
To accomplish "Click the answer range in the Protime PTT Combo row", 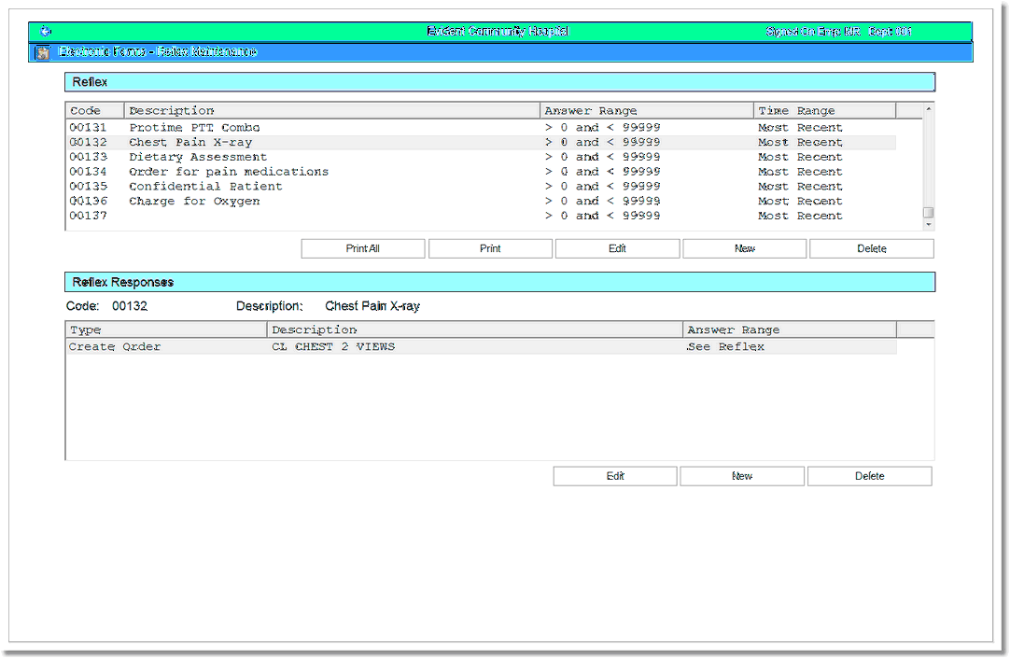I will (602, 128).
